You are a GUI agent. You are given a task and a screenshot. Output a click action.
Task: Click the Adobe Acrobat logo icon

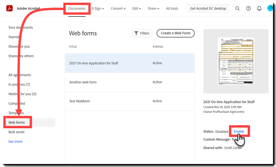(x=9, y=8)
